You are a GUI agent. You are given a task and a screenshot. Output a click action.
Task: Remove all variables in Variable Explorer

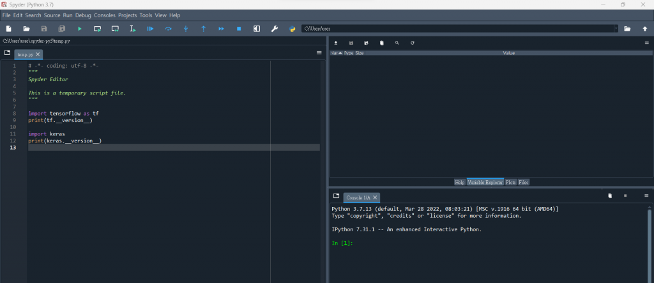click(382, 43)
